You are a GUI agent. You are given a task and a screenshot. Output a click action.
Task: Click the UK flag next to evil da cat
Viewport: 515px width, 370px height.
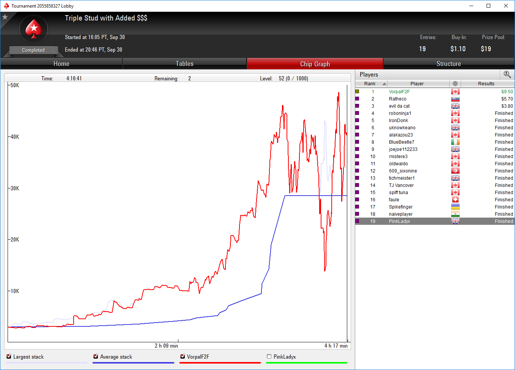455,106
